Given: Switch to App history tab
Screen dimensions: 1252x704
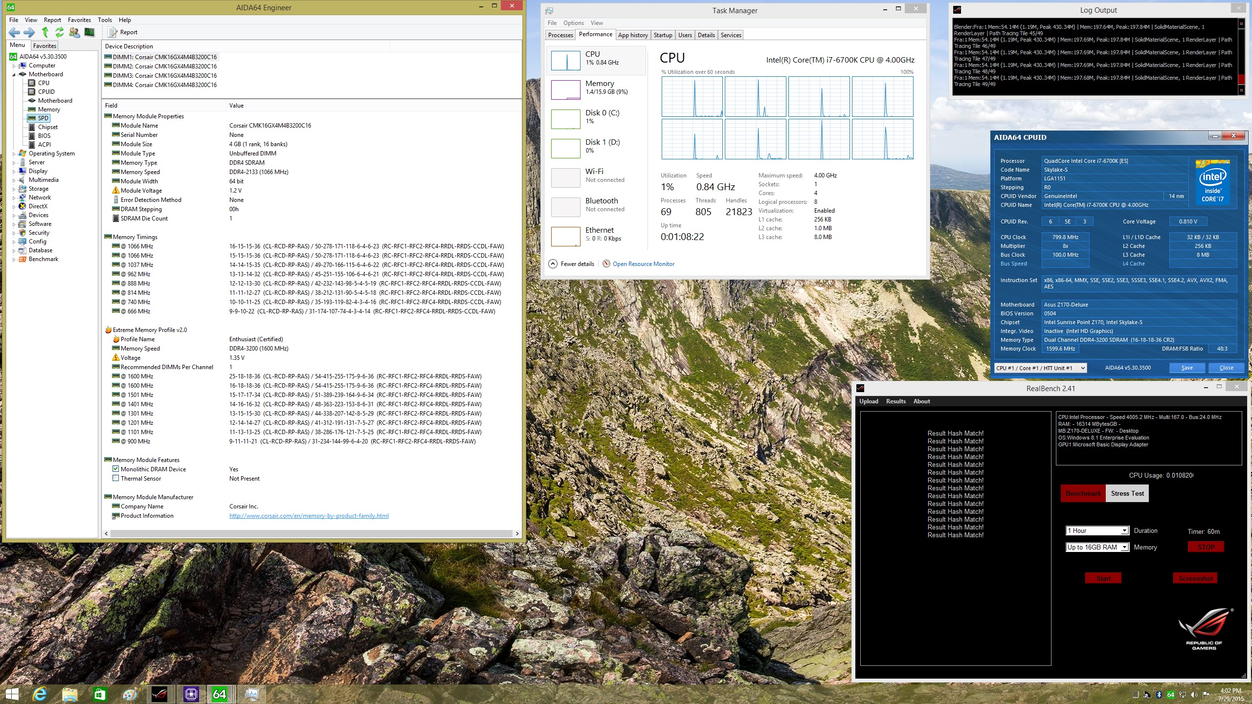Looking at the screenshot, I should click(x=633, y=35).
